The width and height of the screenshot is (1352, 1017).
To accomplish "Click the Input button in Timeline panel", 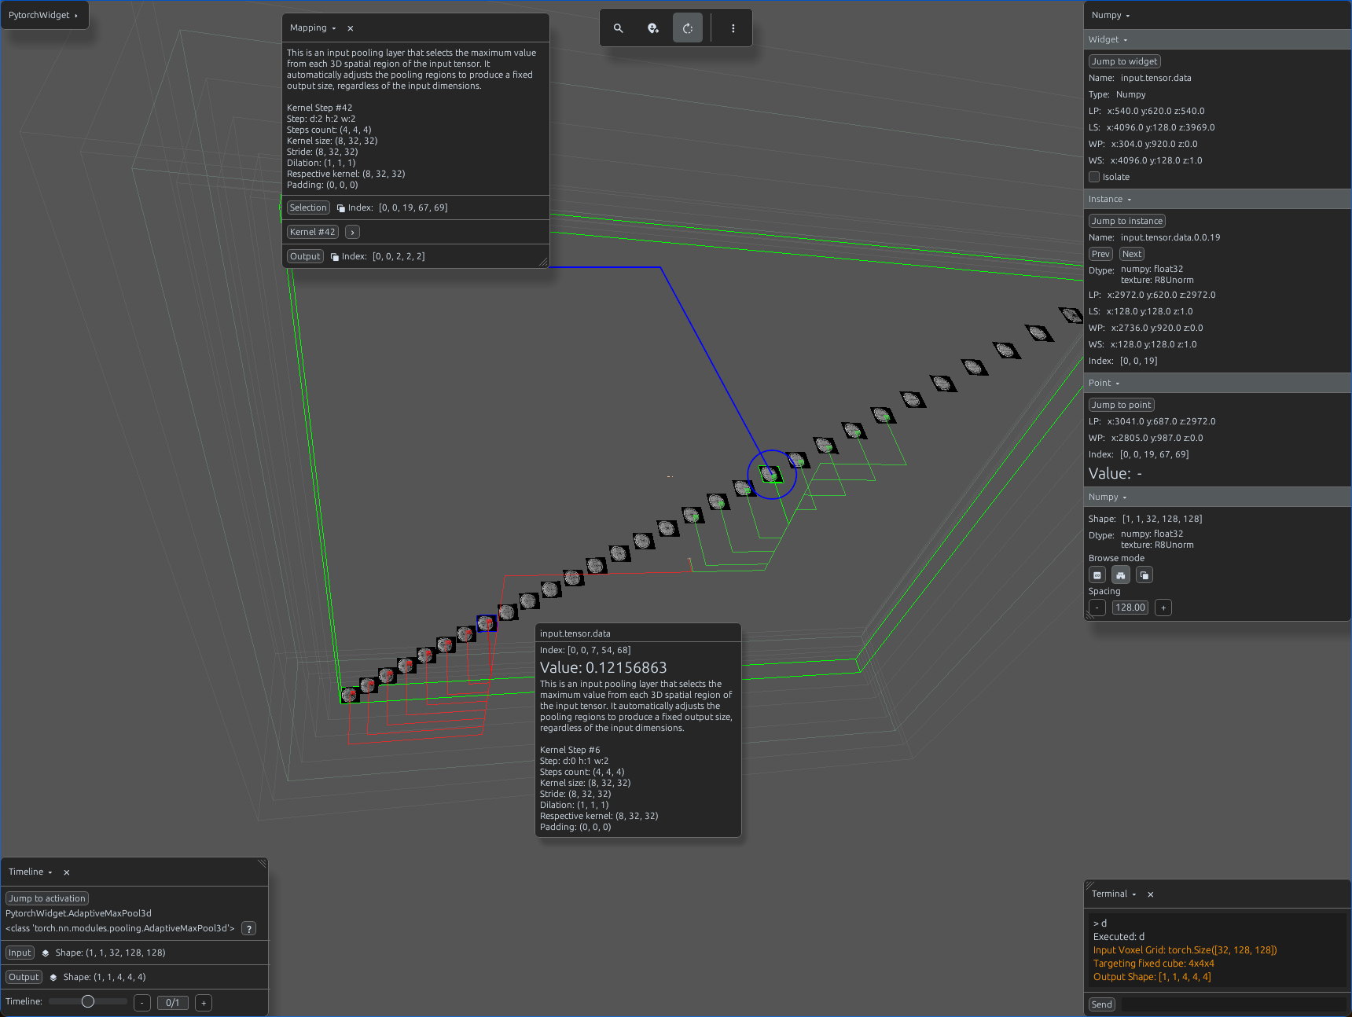I will (x=20, y=953).
